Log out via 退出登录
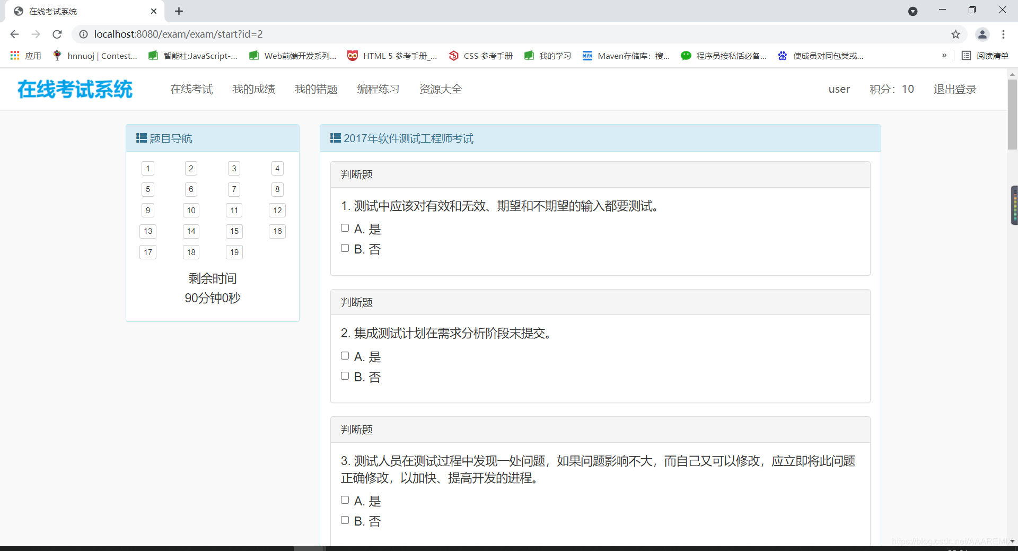Image resolution: width=1018 pixels, height=551 pixels. 955,89
